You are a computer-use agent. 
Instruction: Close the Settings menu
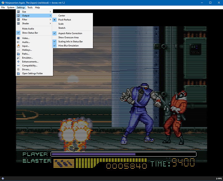click(21, 7)
